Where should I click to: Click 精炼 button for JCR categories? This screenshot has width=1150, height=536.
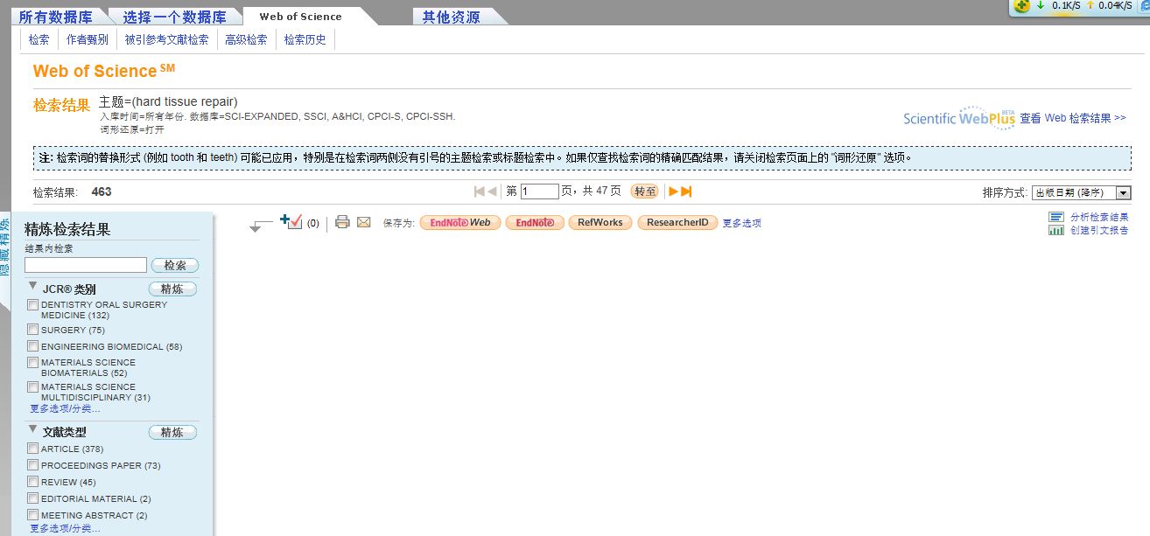click(x=172, y=289)
